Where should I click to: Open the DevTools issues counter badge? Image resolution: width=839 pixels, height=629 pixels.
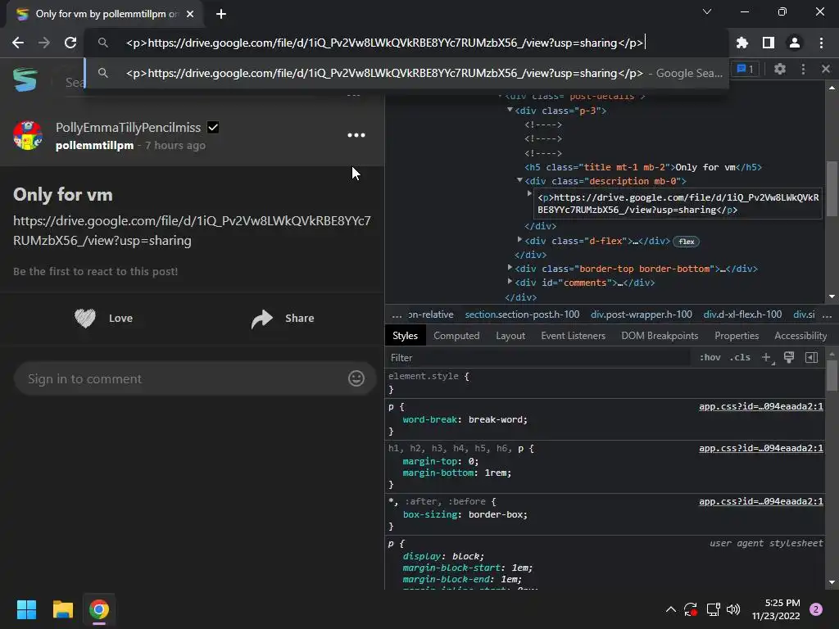pyautogui.click(x=746, y=69)
